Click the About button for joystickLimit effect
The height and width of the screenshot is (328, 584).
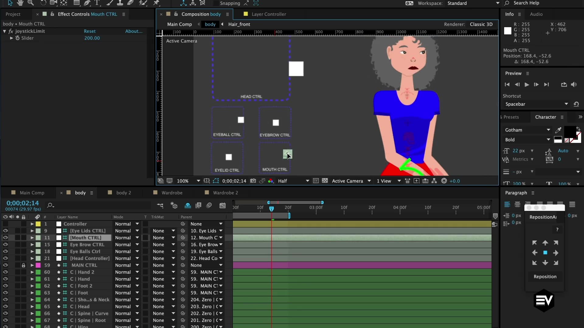(134, 31)
